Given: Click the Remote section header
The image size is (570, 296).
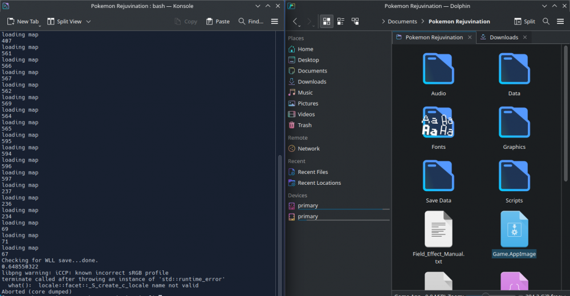Looking at the screenshot, I should (x=298, y=138).
